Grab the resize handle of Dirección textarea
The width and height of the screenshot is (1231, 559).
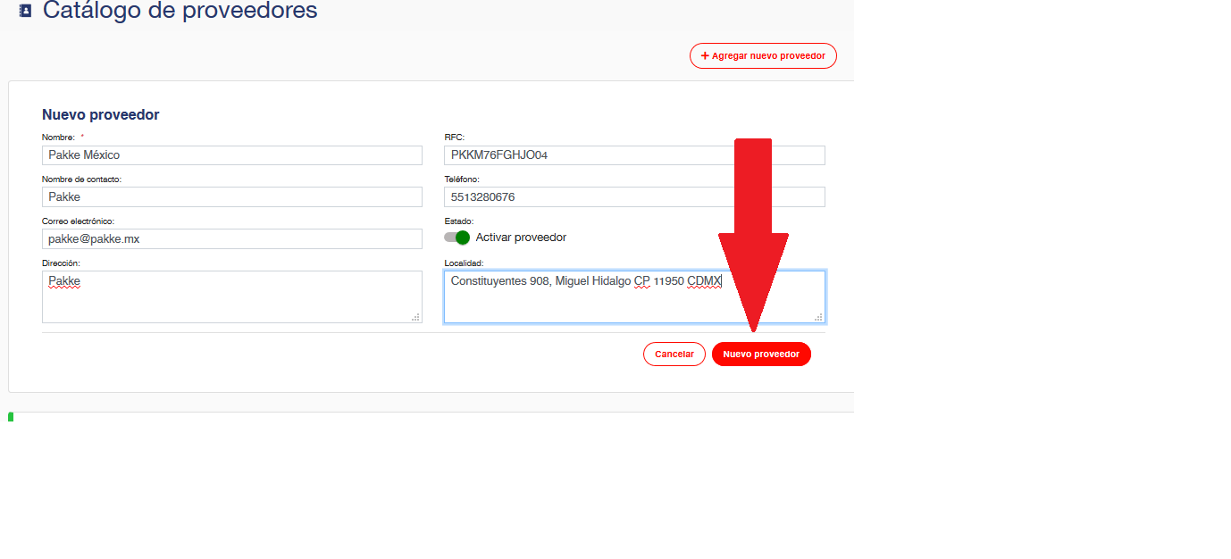coord(415,317)
